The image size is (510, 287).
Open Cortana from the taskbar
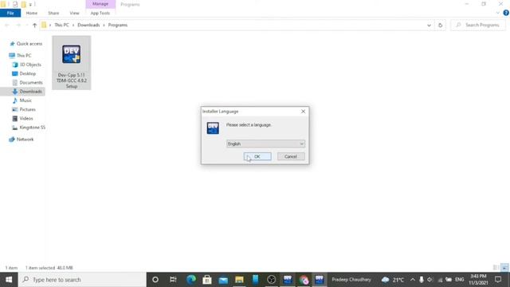point(155,280)
